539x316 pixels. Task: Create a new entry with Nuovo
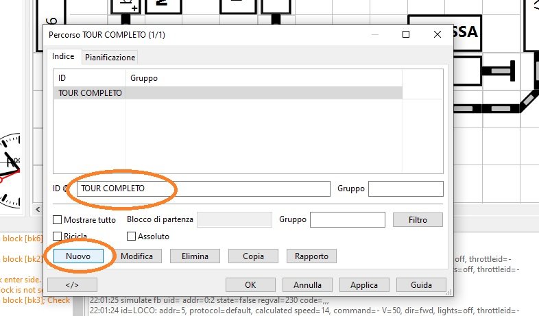point(78,256)
